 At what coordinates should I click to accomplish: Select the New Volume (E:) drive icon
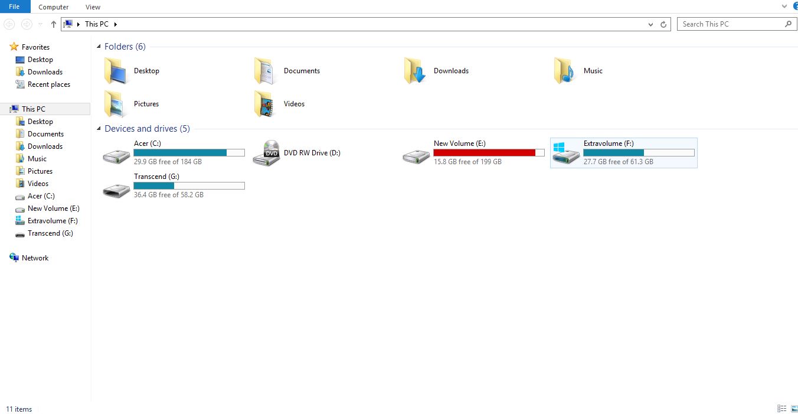[x=416, y=156]
